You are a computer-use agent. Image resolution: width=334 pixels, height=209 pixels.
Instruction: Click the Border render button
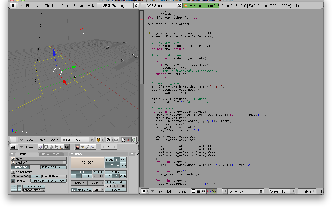[116, 190]
